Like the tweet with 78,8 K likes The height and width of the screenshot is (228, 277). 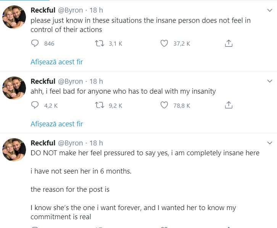[x=164, y=105]
